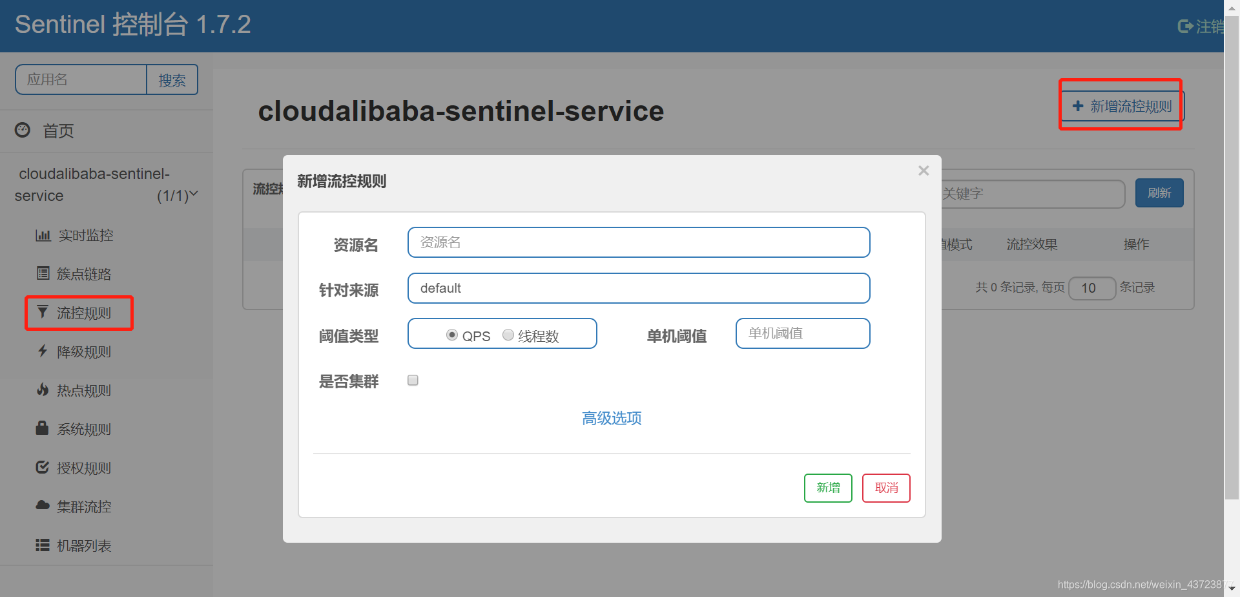Click the bar chart icon for 实时监控
This screenshot has width=1240, height=597.
point(43,235)
